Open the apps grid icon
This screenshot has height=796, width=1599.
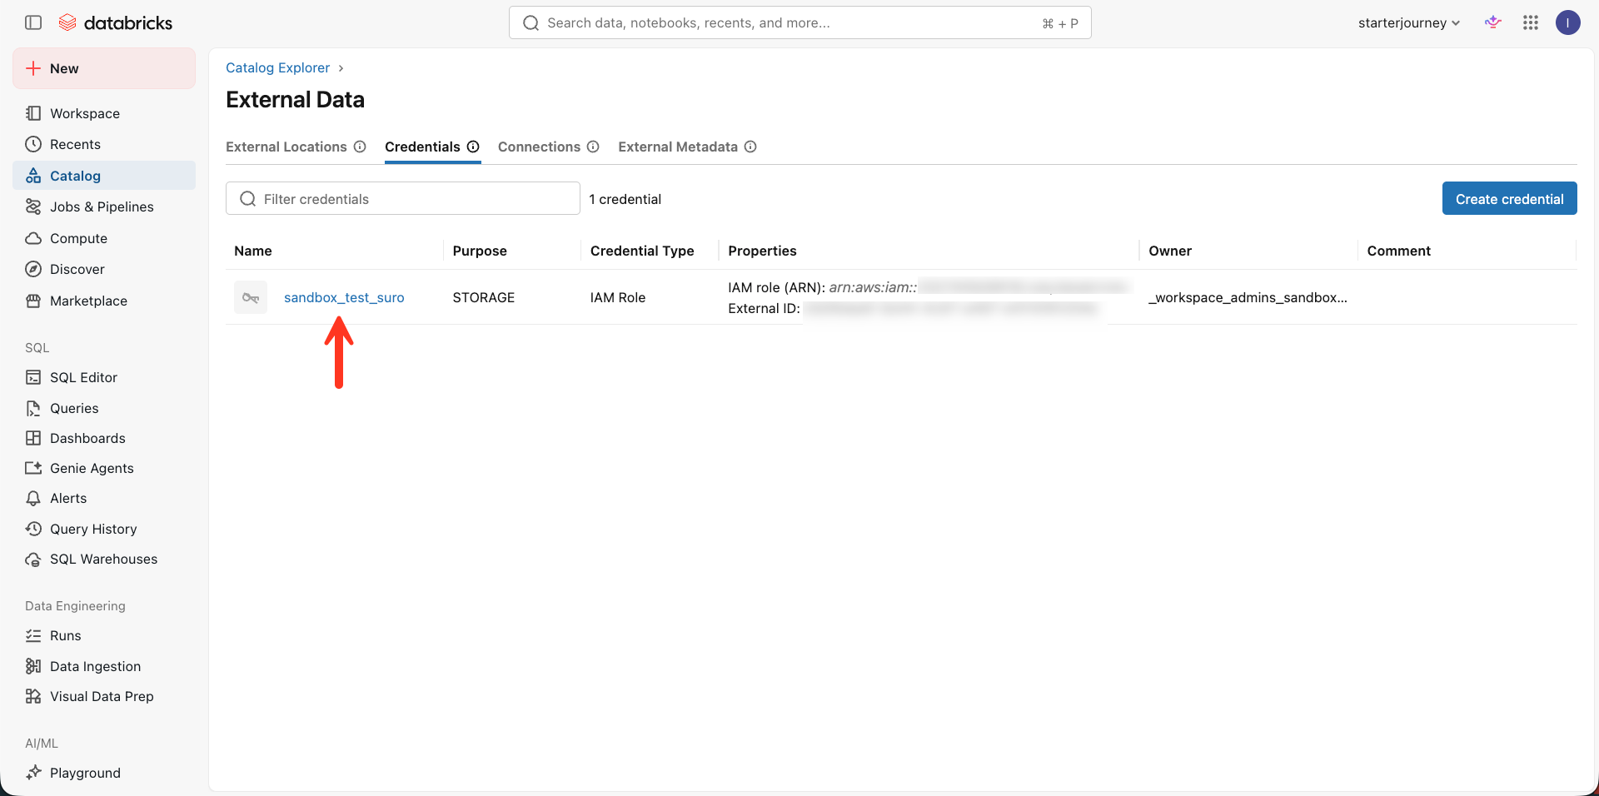1531,22
